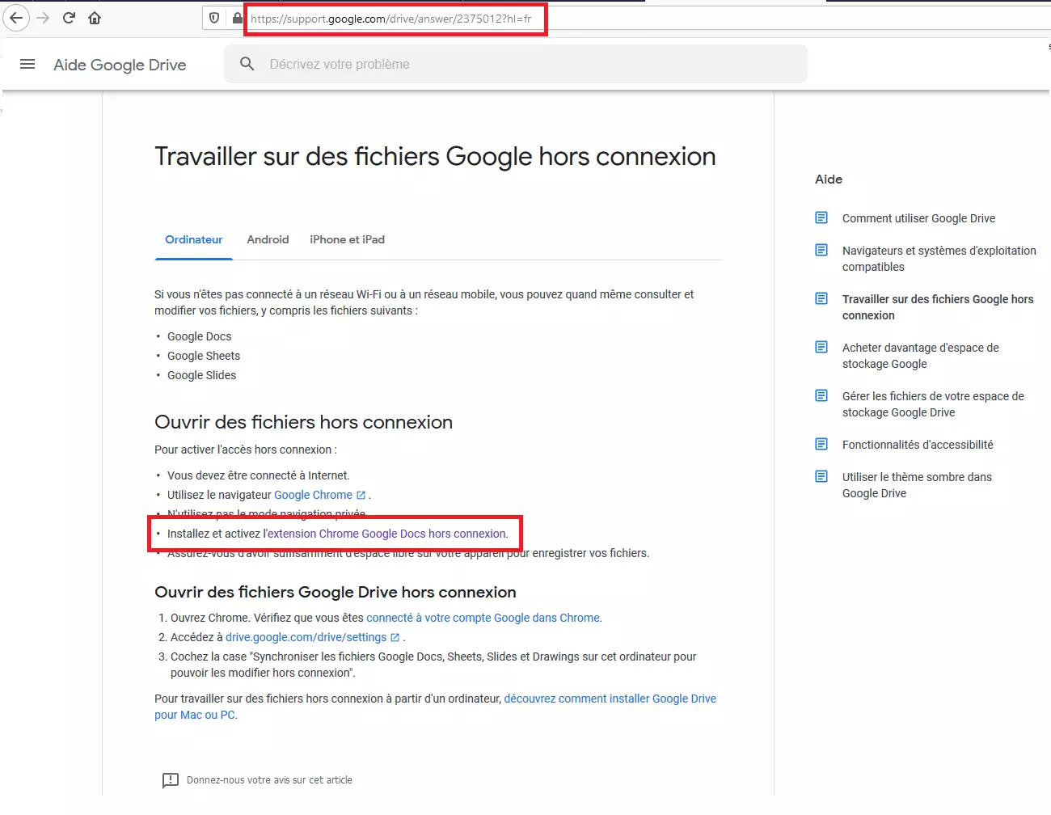Open Utiliser le thème sombre dans Google Drive article
The height and width of the screenshot is (815, 1051).
pyautogui.click(x=917, y=485)
